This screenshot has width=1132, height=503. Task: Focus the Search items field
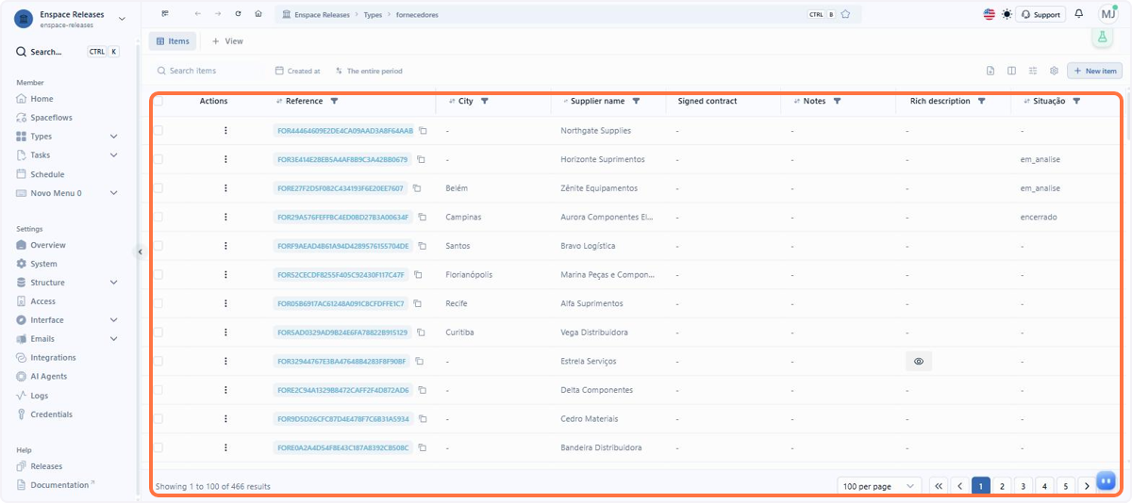(x=208, y=71)
